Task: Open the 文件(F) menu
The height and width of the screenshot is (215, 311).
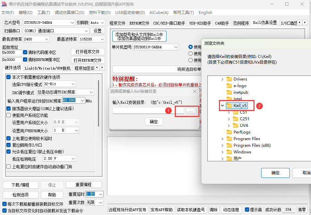Action: (8, 13)
